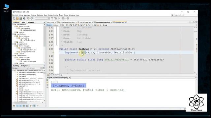
Task: Toggle Fully Qualified Names filter in Navigator
Action: [31, 106]
